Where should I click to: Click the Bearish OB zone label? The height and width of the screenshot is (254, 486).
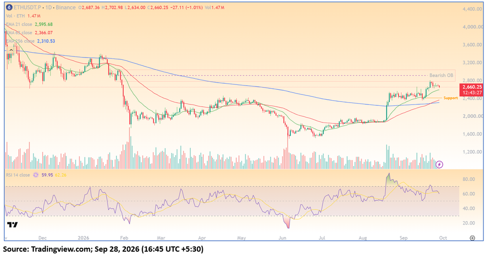pos(441,75)
